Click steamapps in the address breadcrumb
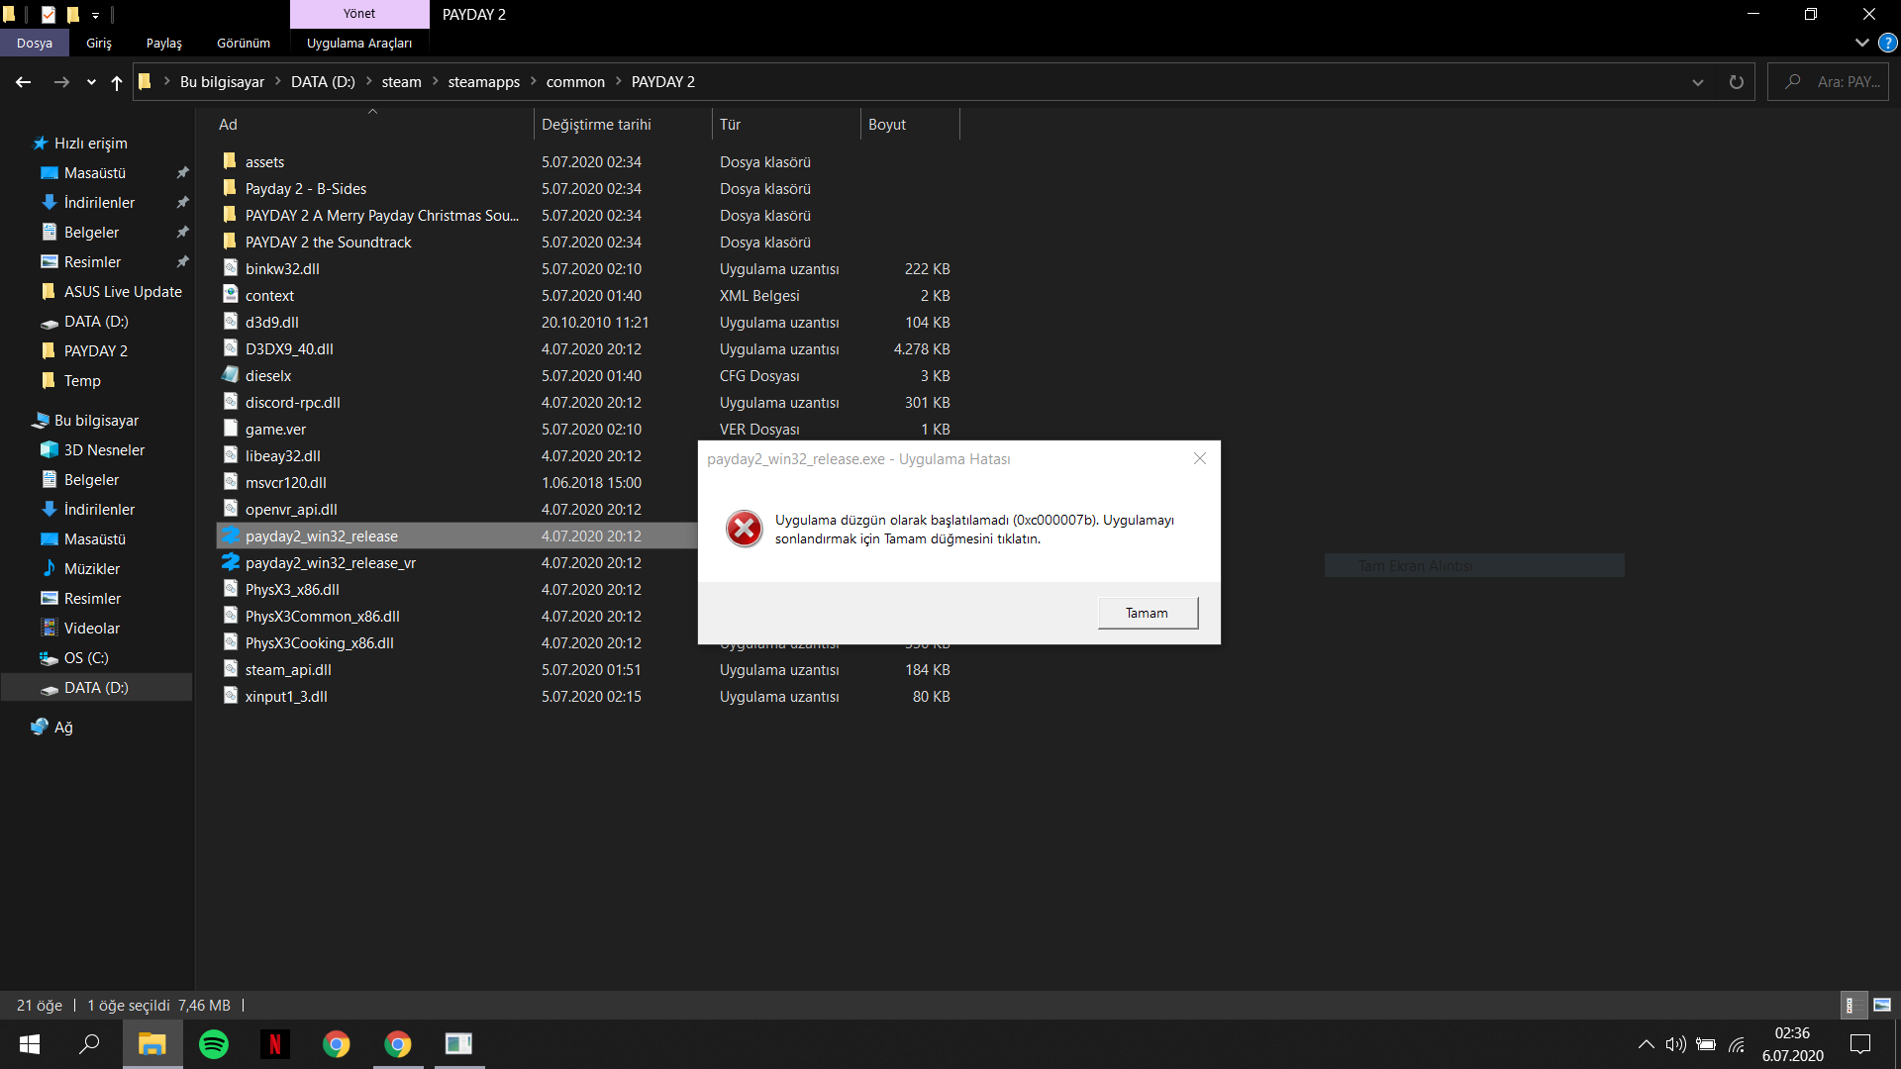1901x1069 pixels. [483, 82]
